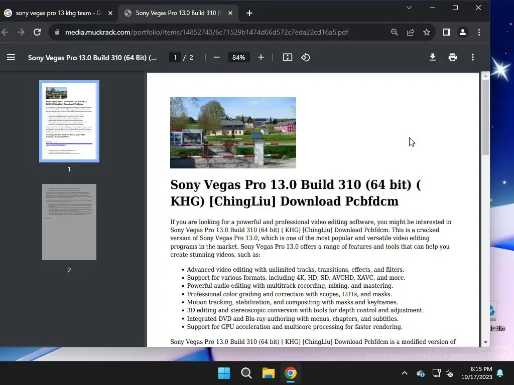Open Chrome side panel
The image size is (514, 385).
[x=446, y=32]
